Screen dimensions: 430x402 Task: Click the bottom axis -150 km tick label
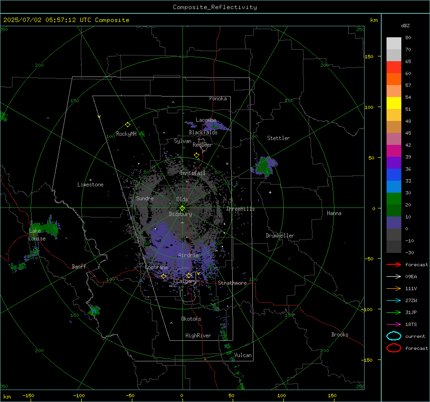pos(28,395)
